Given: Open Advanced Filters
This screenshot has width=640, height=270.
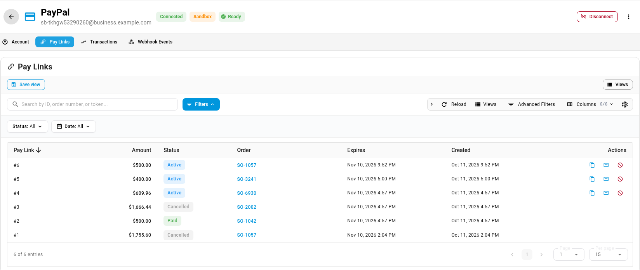Looking at the screenshot, I should coord(532,104).
